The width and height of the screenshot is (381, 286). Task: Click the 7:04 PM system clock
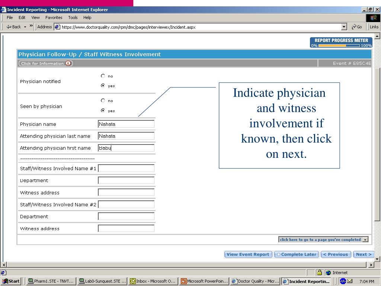[x=366, y=282]
